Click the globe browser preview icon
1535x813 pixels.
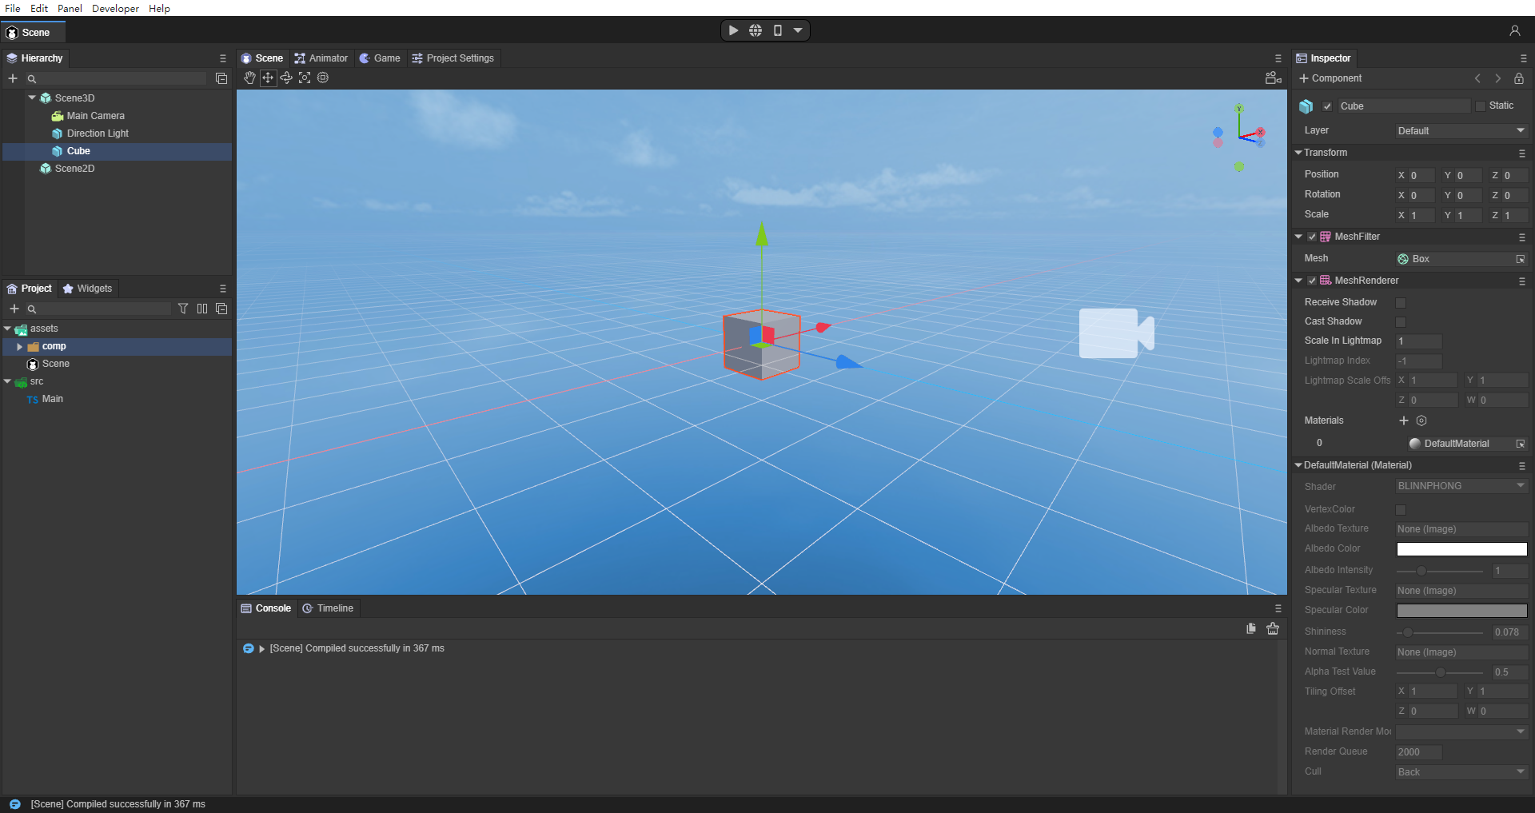coord(756,30)
